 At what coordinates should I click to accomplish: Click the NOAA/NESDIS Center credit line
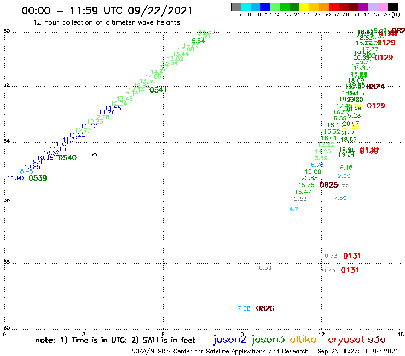(220, 352)
